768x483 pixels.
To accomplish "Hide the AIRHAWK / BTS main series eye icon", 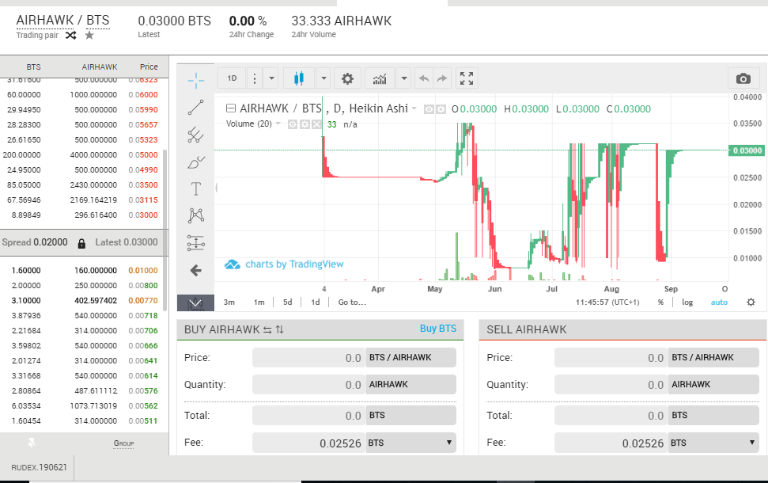I will [429, 109].
